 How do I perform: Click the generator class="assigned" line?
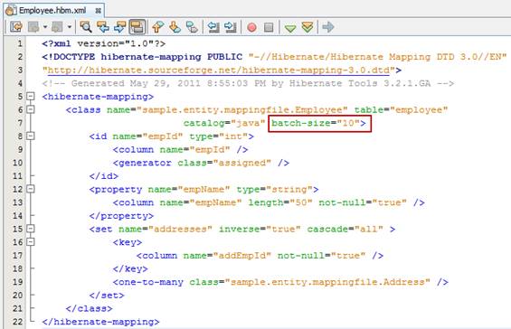[x=201, y=163]
